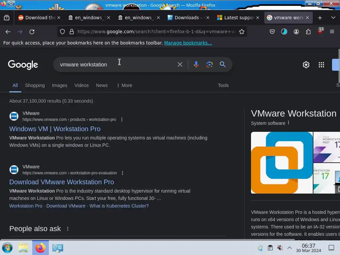This screenshot has width=340, height=255.
Task: Switch to the Images results tab
Action: pyautogui.click(x=60, y=85)
